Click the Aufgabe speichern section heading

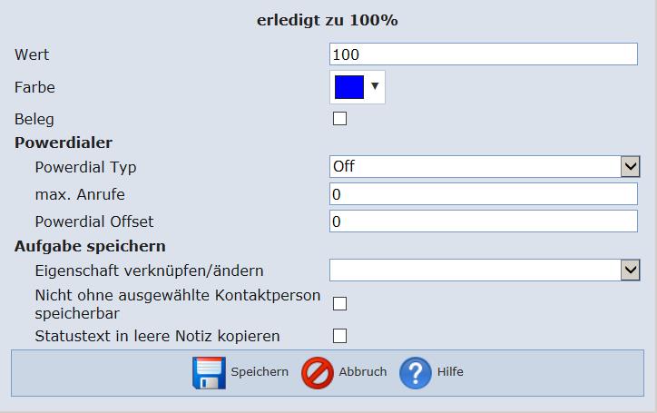[90, 246]
